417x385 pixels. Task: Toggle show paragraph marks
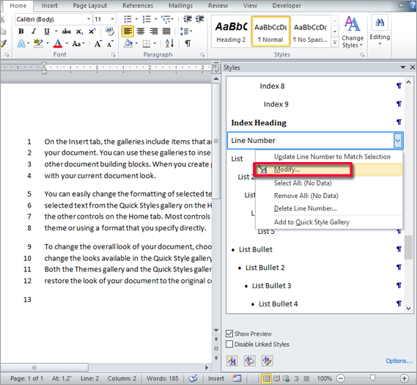(188, 43)
